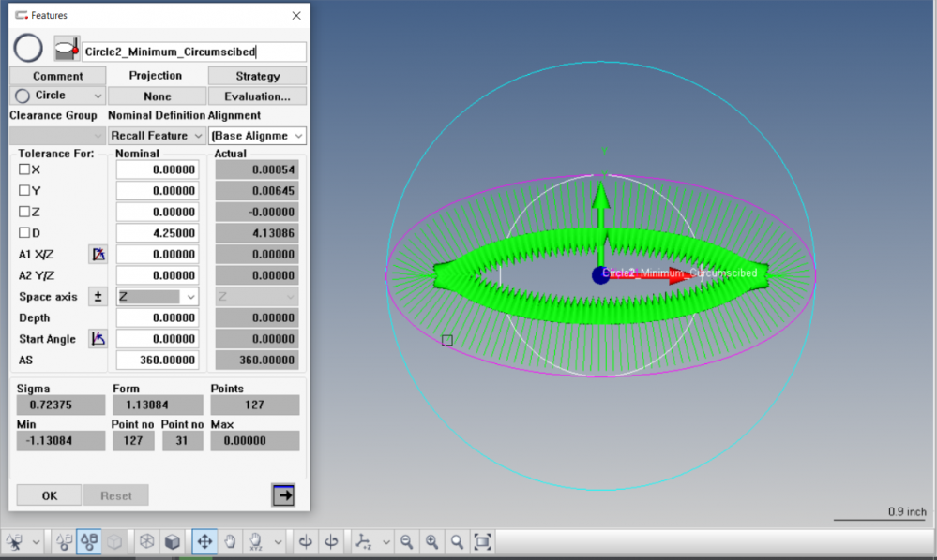Click the fit-to-window zoom icon

point(482,541)
